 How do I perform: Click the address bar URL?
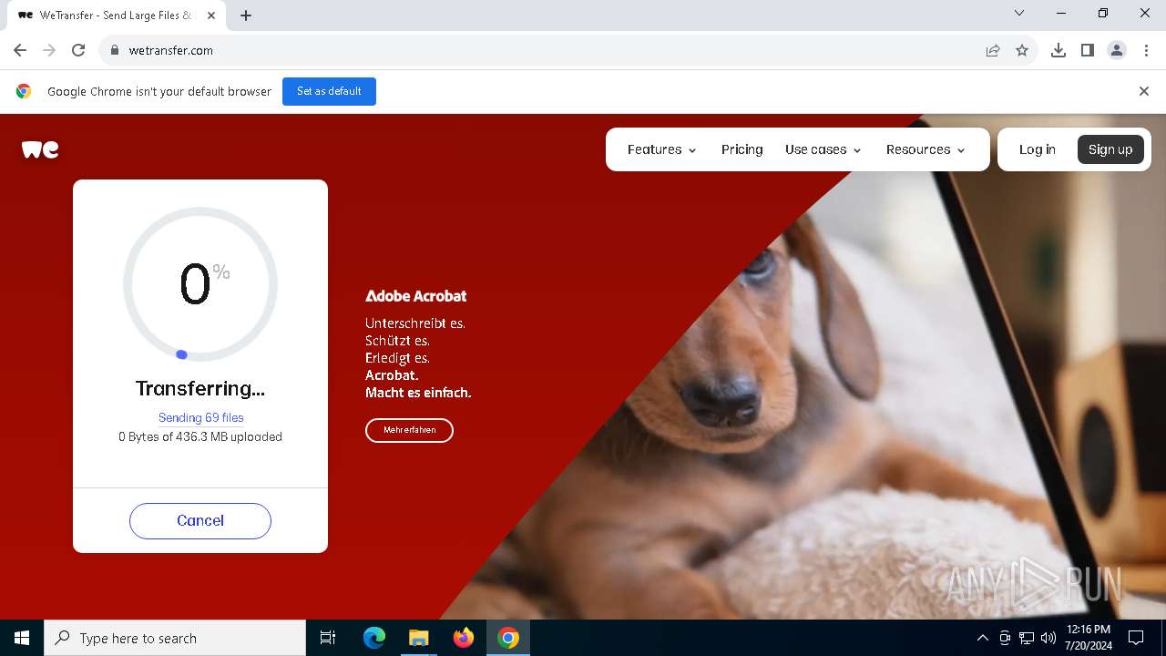tap(171, 50)
